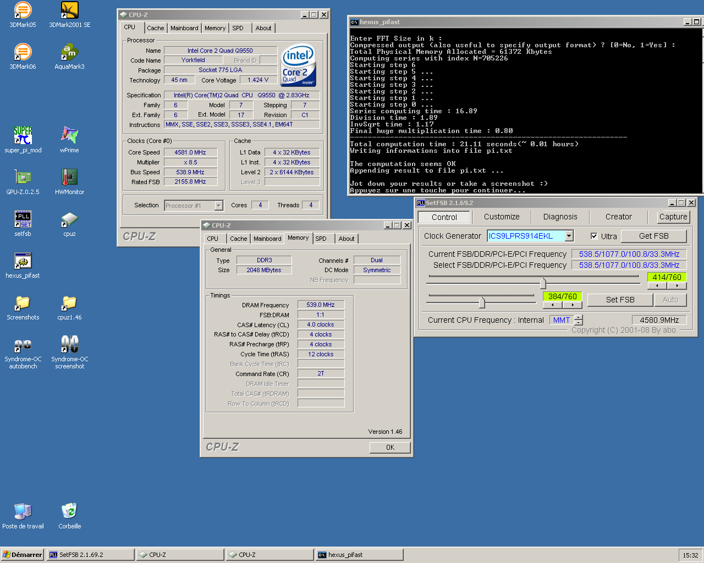The image size is (704, 563).
Task: Launch wPrime from the desktop
Action: [x=69, y=140]
